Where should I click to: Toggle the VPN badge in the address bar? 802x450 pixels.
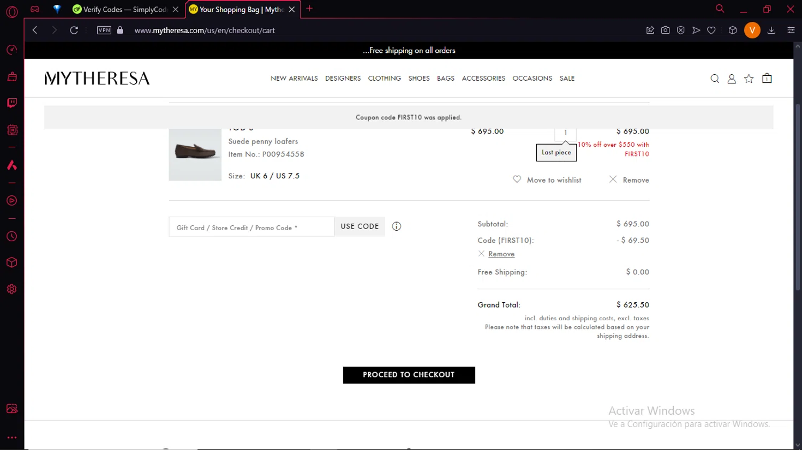click(104, 30)
